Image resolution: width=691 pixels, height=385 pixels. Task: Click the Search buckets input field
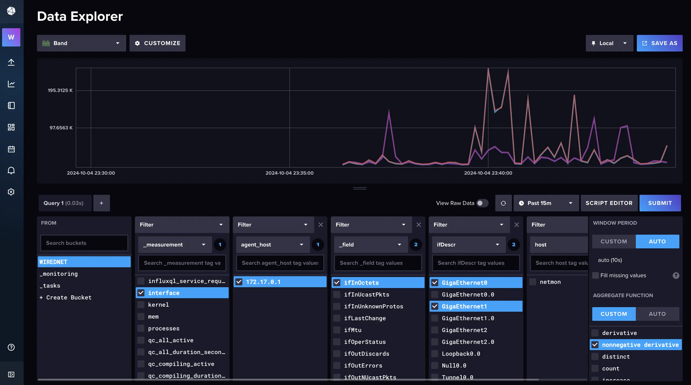84,243
